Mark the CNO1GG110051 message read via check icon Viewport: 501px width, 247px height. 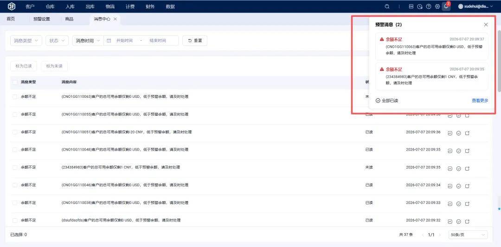458,133
